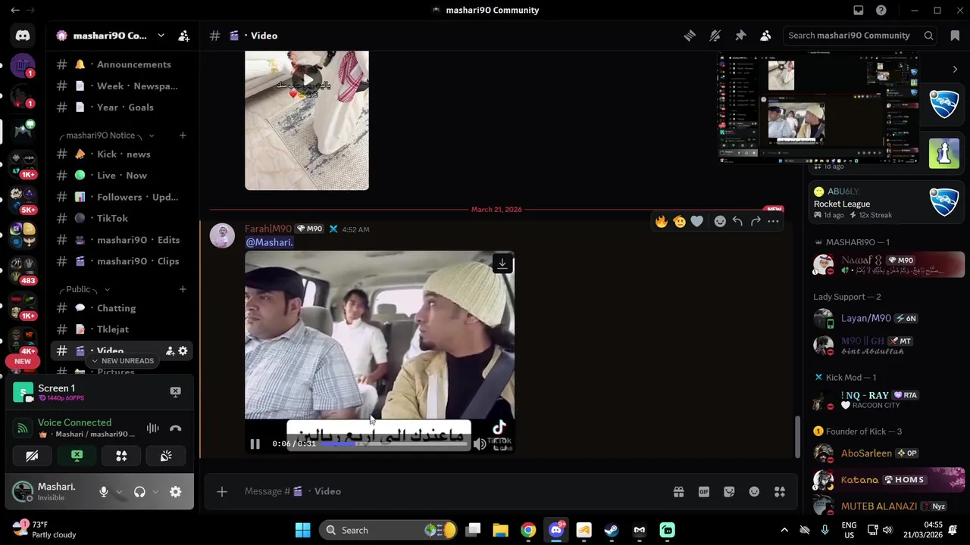Create invite for the Video channel
The height and width of the screenshot is (545, 970).
pos(170,351)
